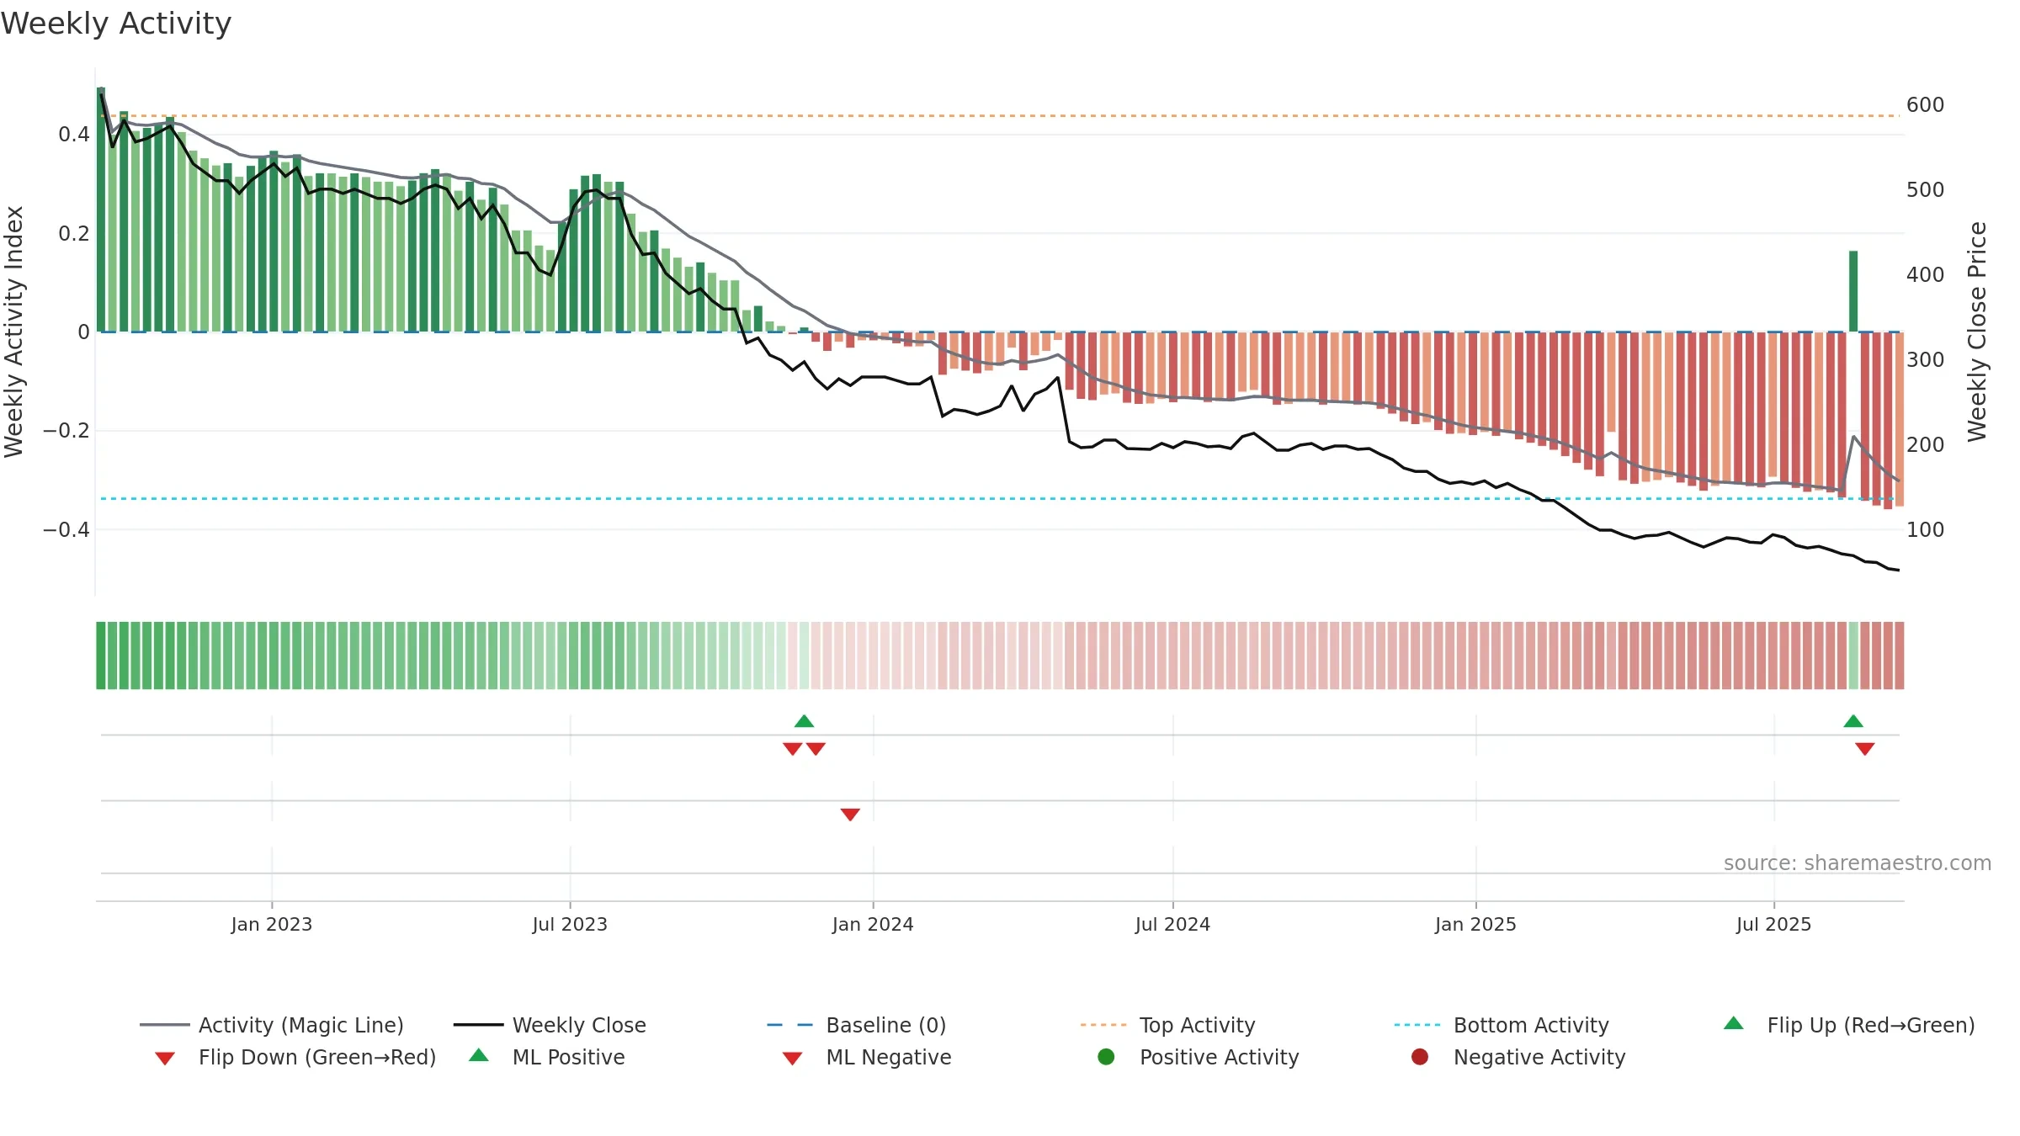This screenshot has height=1136, width=2020.
Task: Click the 300 tick on the price axis
Action: tap(1925, 360)
